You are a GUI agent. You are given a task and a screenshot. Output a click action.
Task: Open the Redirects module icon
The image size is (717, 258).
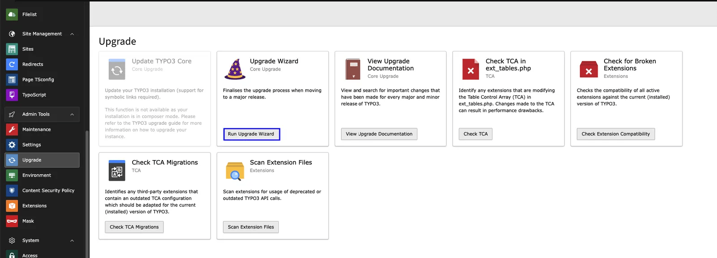(12, 64)
